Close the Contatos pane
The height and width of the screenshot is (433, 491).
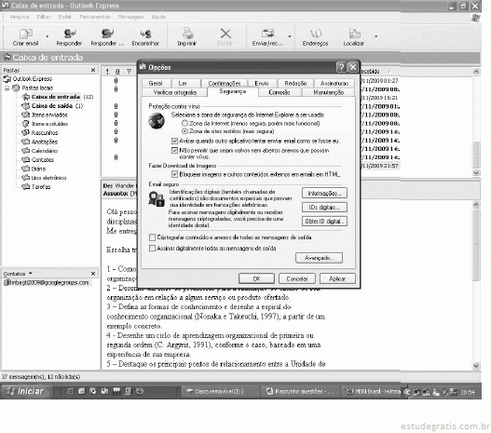[93, 274]
